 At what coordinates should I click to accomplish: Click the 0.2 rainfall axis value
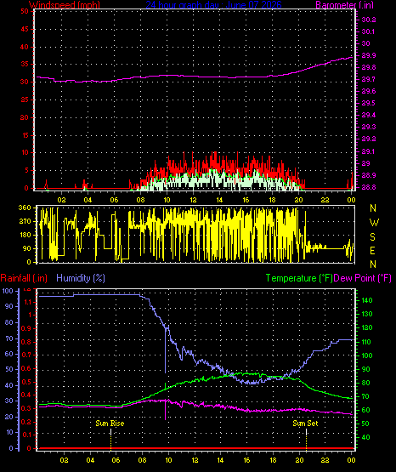(x=26, y=422)
